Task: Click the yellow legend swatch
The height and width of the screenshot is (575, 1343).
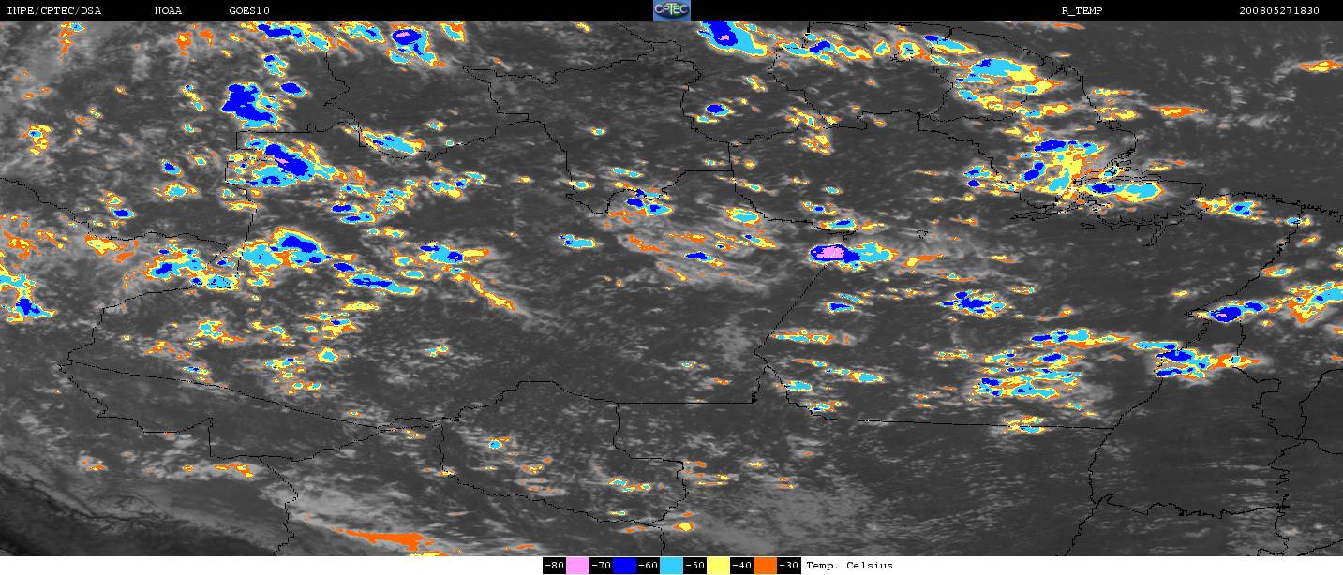Action: click(x=719, y=566)
